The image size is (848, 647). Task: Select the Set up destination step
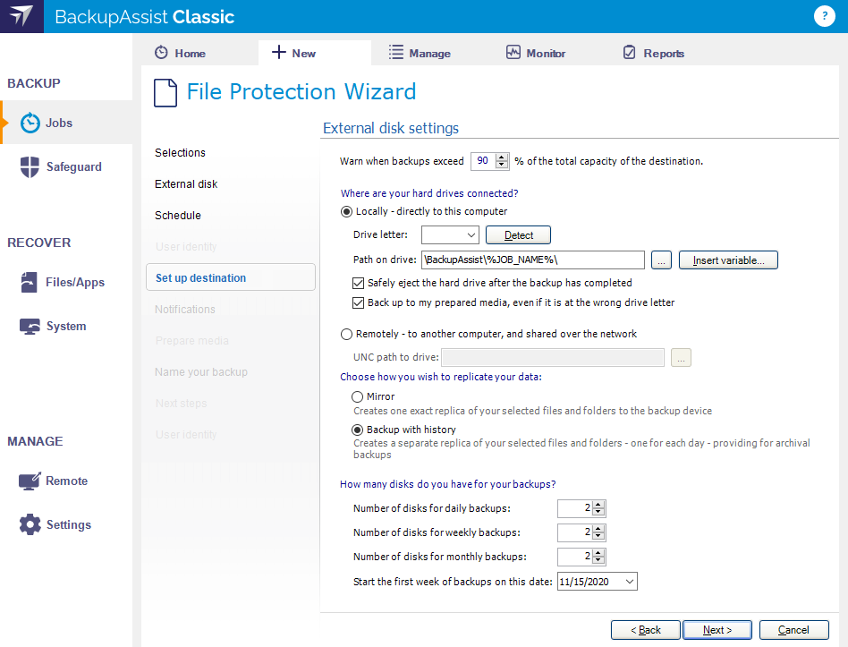pos(231,277)
